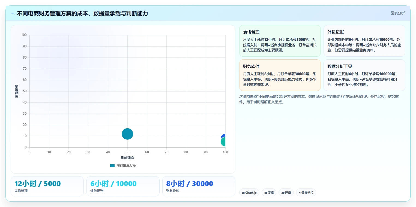Click the 8小时 / 30000 stat card
Screen dimensions: 416x207
tap(199, 186)
